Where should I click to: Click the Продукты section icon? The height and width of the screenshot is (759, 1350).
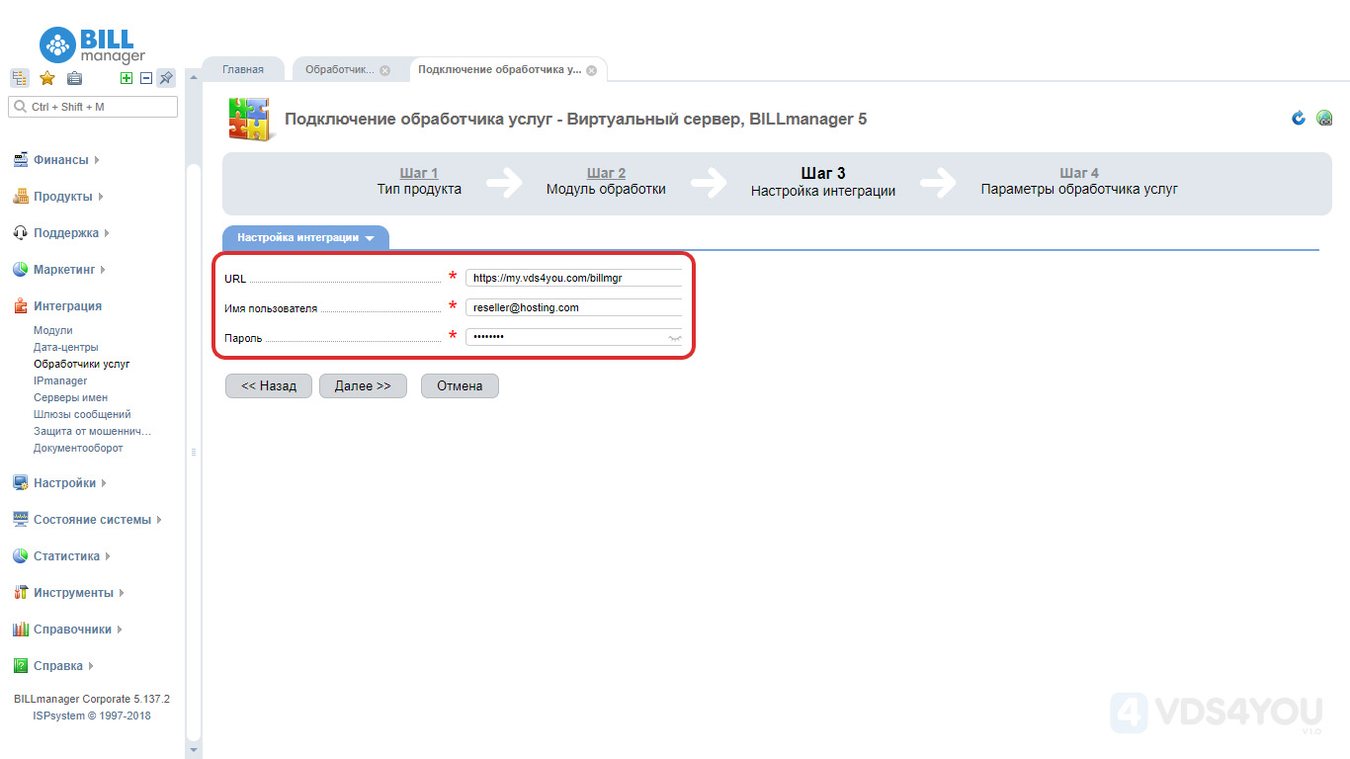[x=20, y=197]
